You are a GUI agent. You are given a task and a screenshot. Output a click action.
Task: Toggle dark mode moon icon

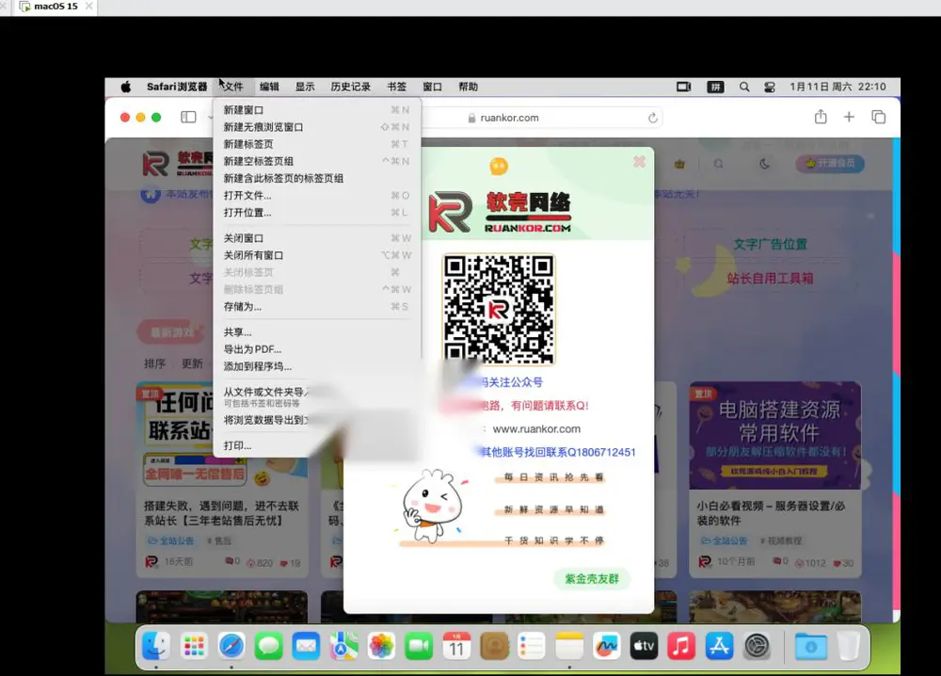click(764, 163)
